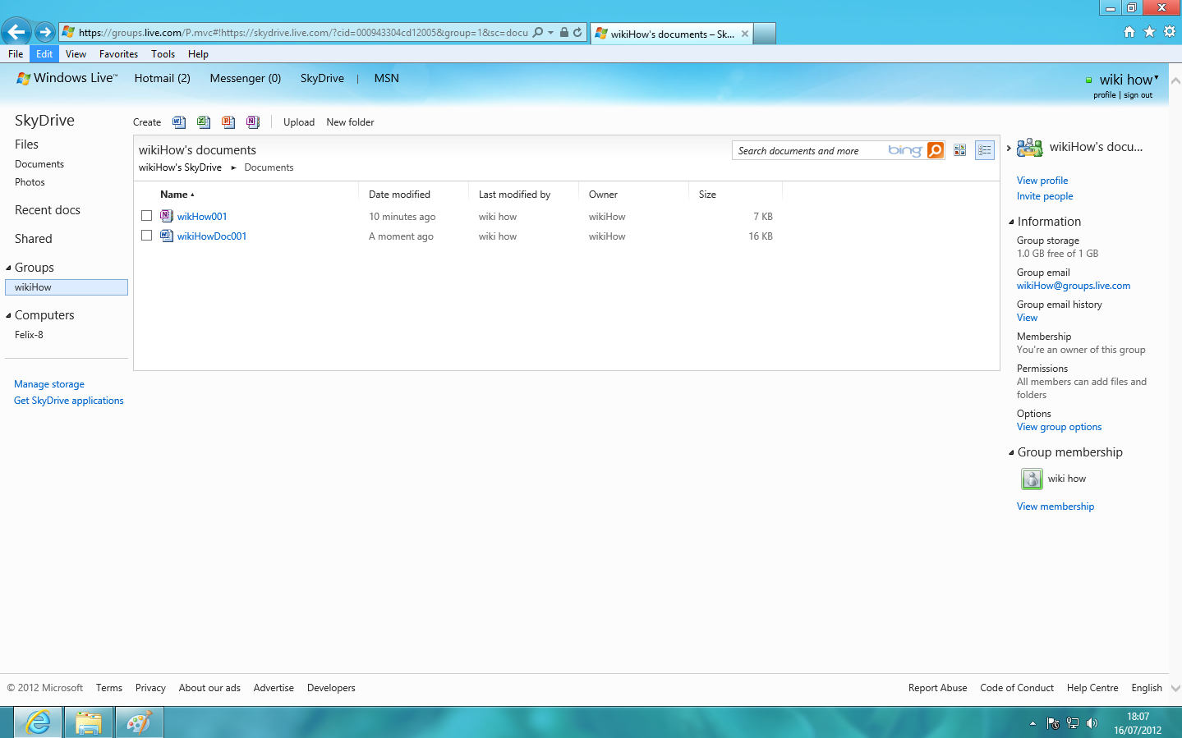Viewport: 1182px width, 738px height.
Task: Go back with browser back arrow
Action: coord(16,32)
